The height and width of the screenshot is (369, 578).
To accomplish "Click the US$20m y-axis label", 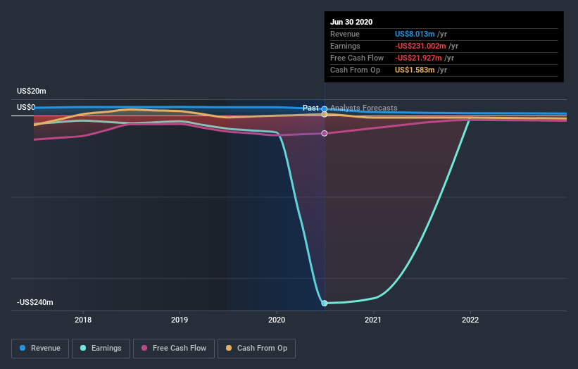I will 32,91.
